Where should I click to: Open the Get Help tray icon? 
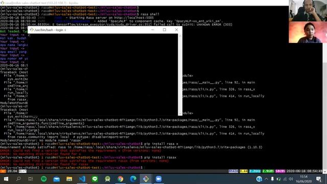coord(259,179)
